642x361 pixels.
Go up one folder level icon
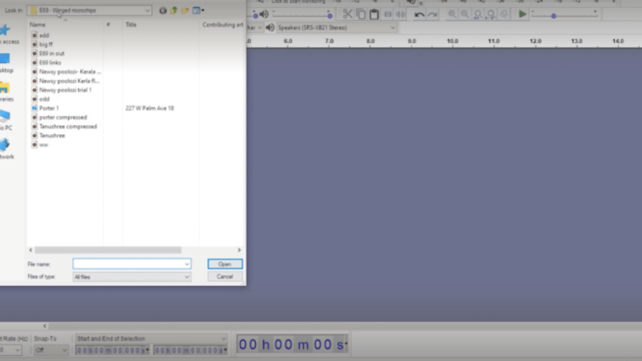(174, 10)
